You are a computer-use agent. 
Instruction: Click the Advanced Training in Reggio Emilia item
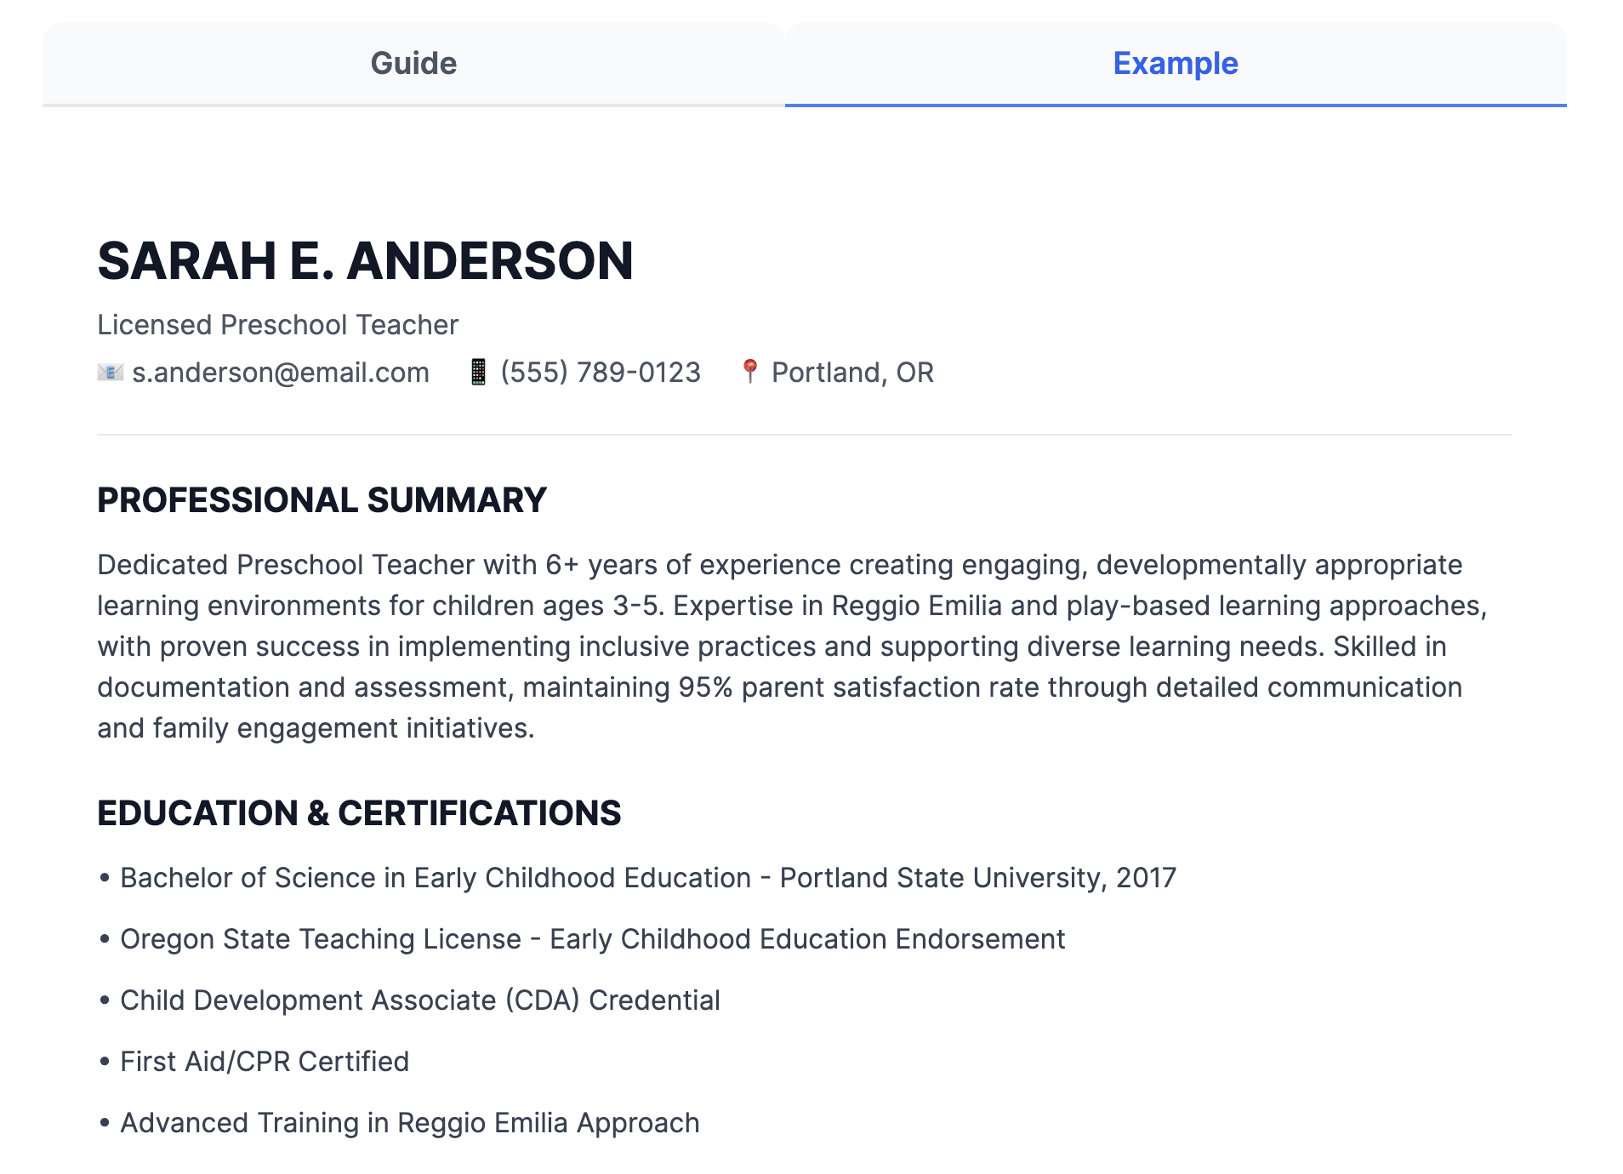pos(409,1123)
